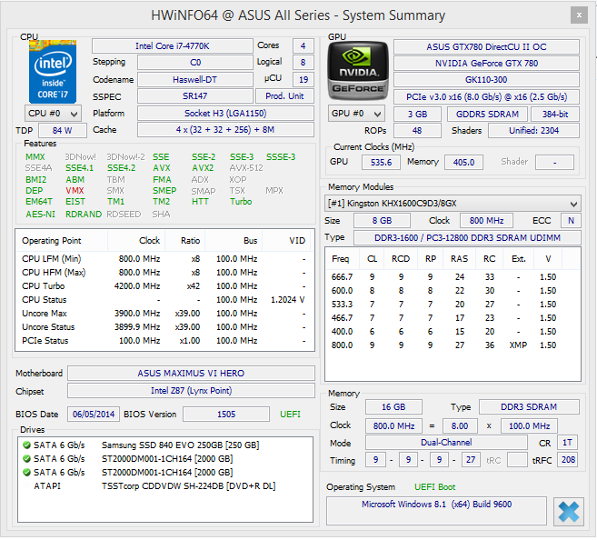
Task: Select the TSSTcorp CDDVDW SH-224DB drive row
Action: click(165, 486)
